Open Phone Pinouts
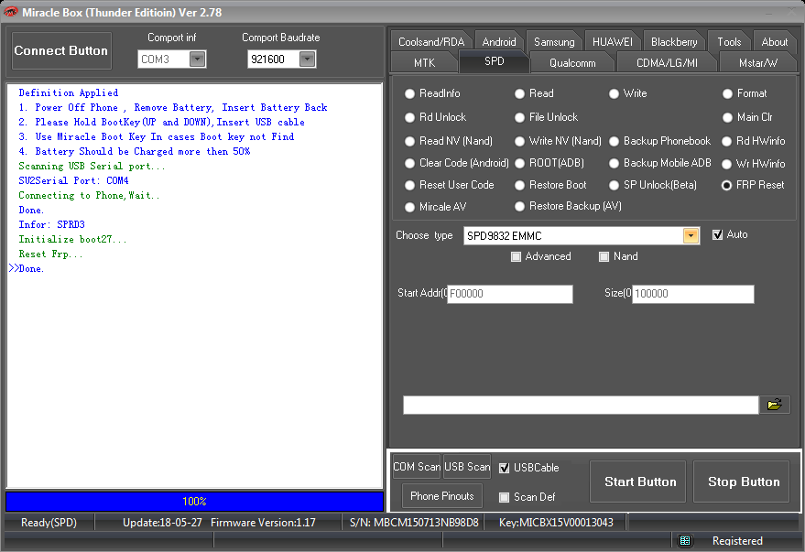 (442, 496)
